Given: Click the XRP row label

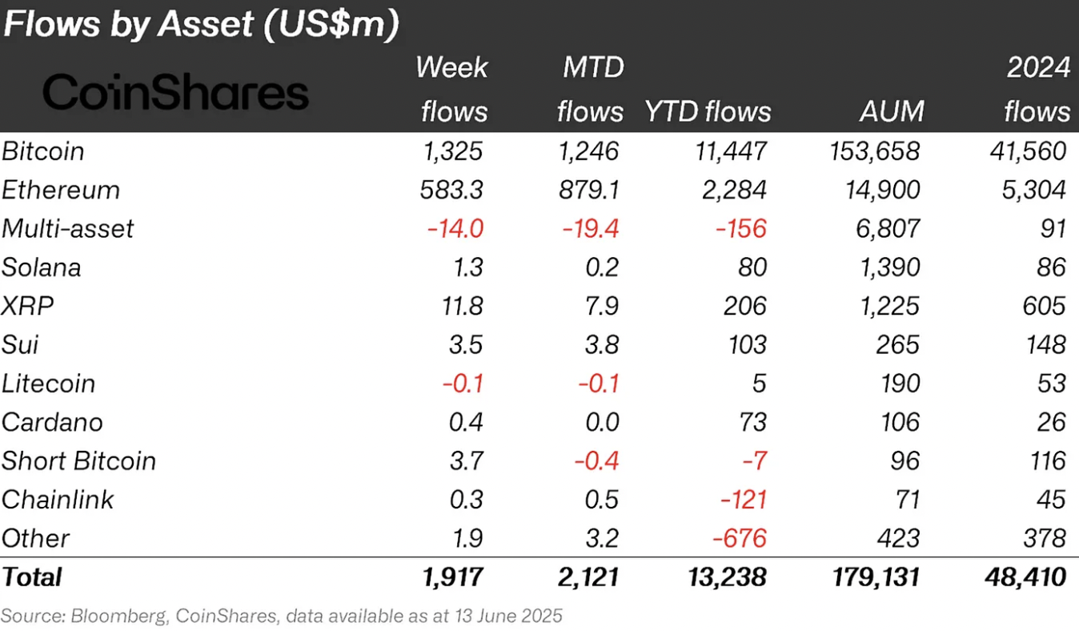Looking at the screenshot, I should pyautogui.click(x=22, y=305).
